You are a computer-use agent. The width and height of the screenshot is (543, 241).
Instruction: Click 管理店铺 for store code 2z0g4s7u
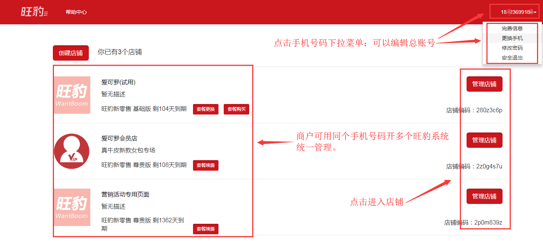click(x=484, y=140)
